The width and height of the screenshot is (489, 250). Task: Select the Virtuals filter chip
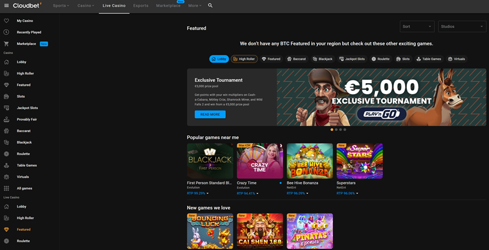click(456, 59)
